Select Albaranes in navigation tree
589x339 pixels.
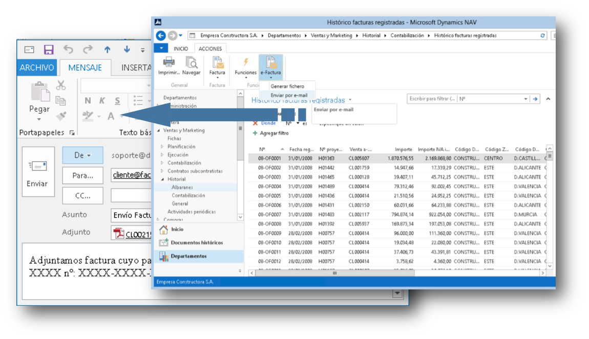[x=182, y=187]
